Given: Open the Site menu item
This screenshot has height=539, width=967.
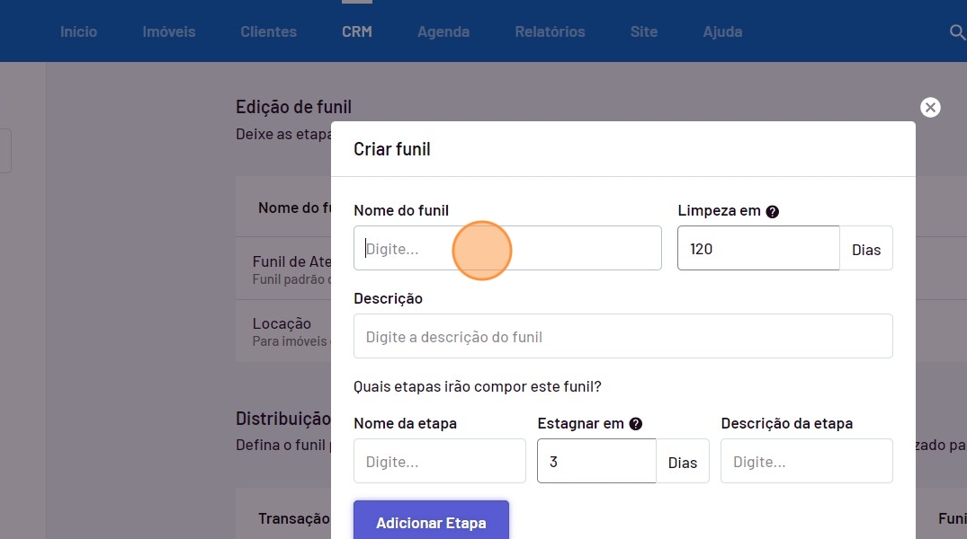Looking at the screenshot, I should (x=643, y=31).
